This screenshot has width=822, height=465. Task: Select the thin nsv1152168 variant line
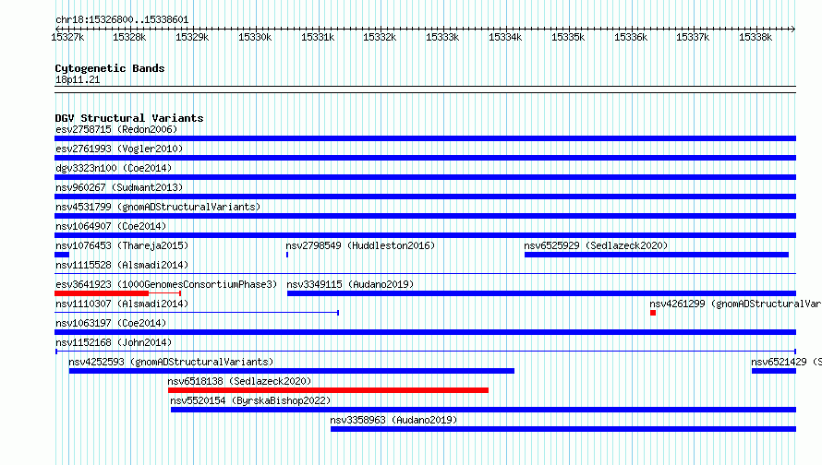pyautogui.click(x=425, y=352)
